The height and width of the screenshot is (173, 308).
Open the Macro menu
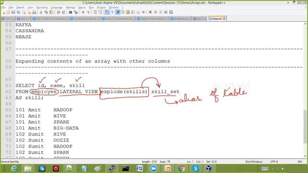click(82, 8)
